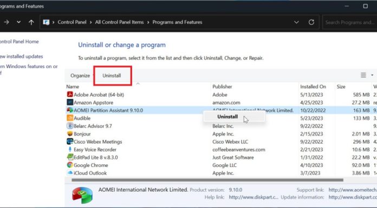Select the Adobe Acrobat (64-bit) entry
Viewport: 377px width, 208px height.
pyautogui.click(x=99, y=95)
